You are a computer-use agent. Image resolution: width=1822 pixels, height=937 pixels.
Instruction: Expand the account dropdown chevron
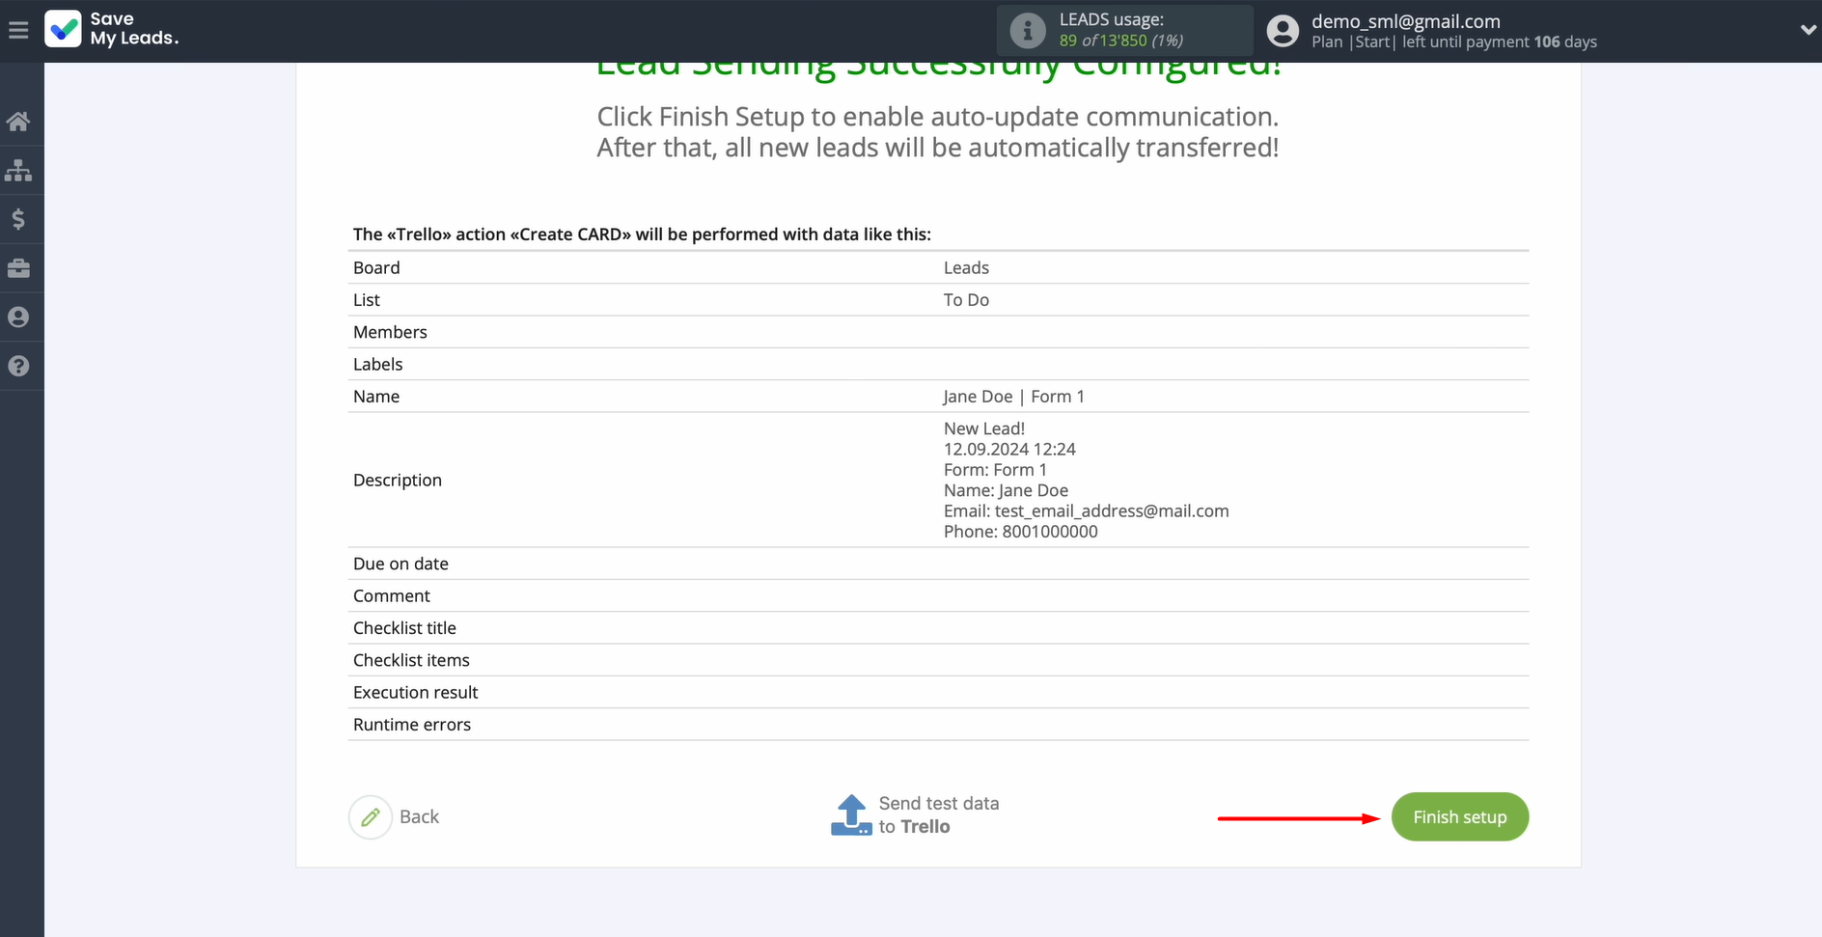pos(1808,30)
